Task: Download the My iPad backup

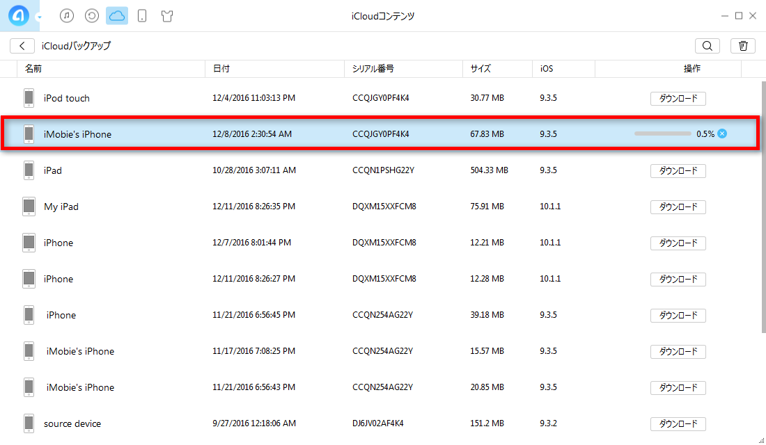Action: tap(678, 207)
